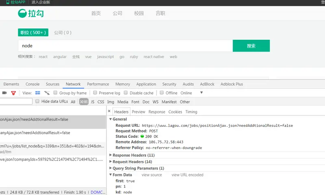
Task: Click the network filter text box
Action: tap(16, 101)
